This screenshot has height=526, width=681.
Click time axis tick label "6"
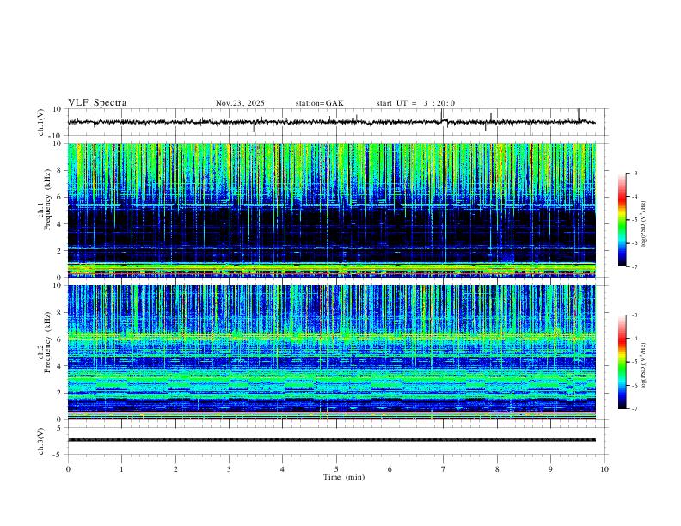click(x=390, y=469)
